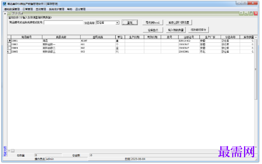Screen dimensions: 262x164
Task: Click the 商品编号 column header
Action: pyautogui.click(x=27, y=37)
